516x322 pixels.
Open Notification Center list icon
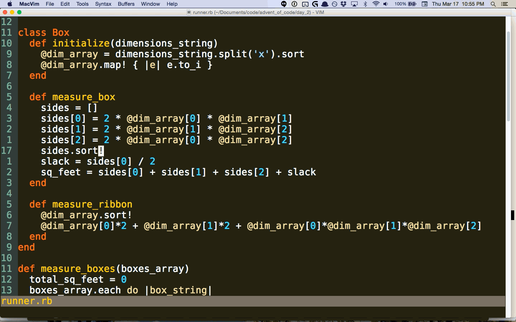tap(505, 4)
